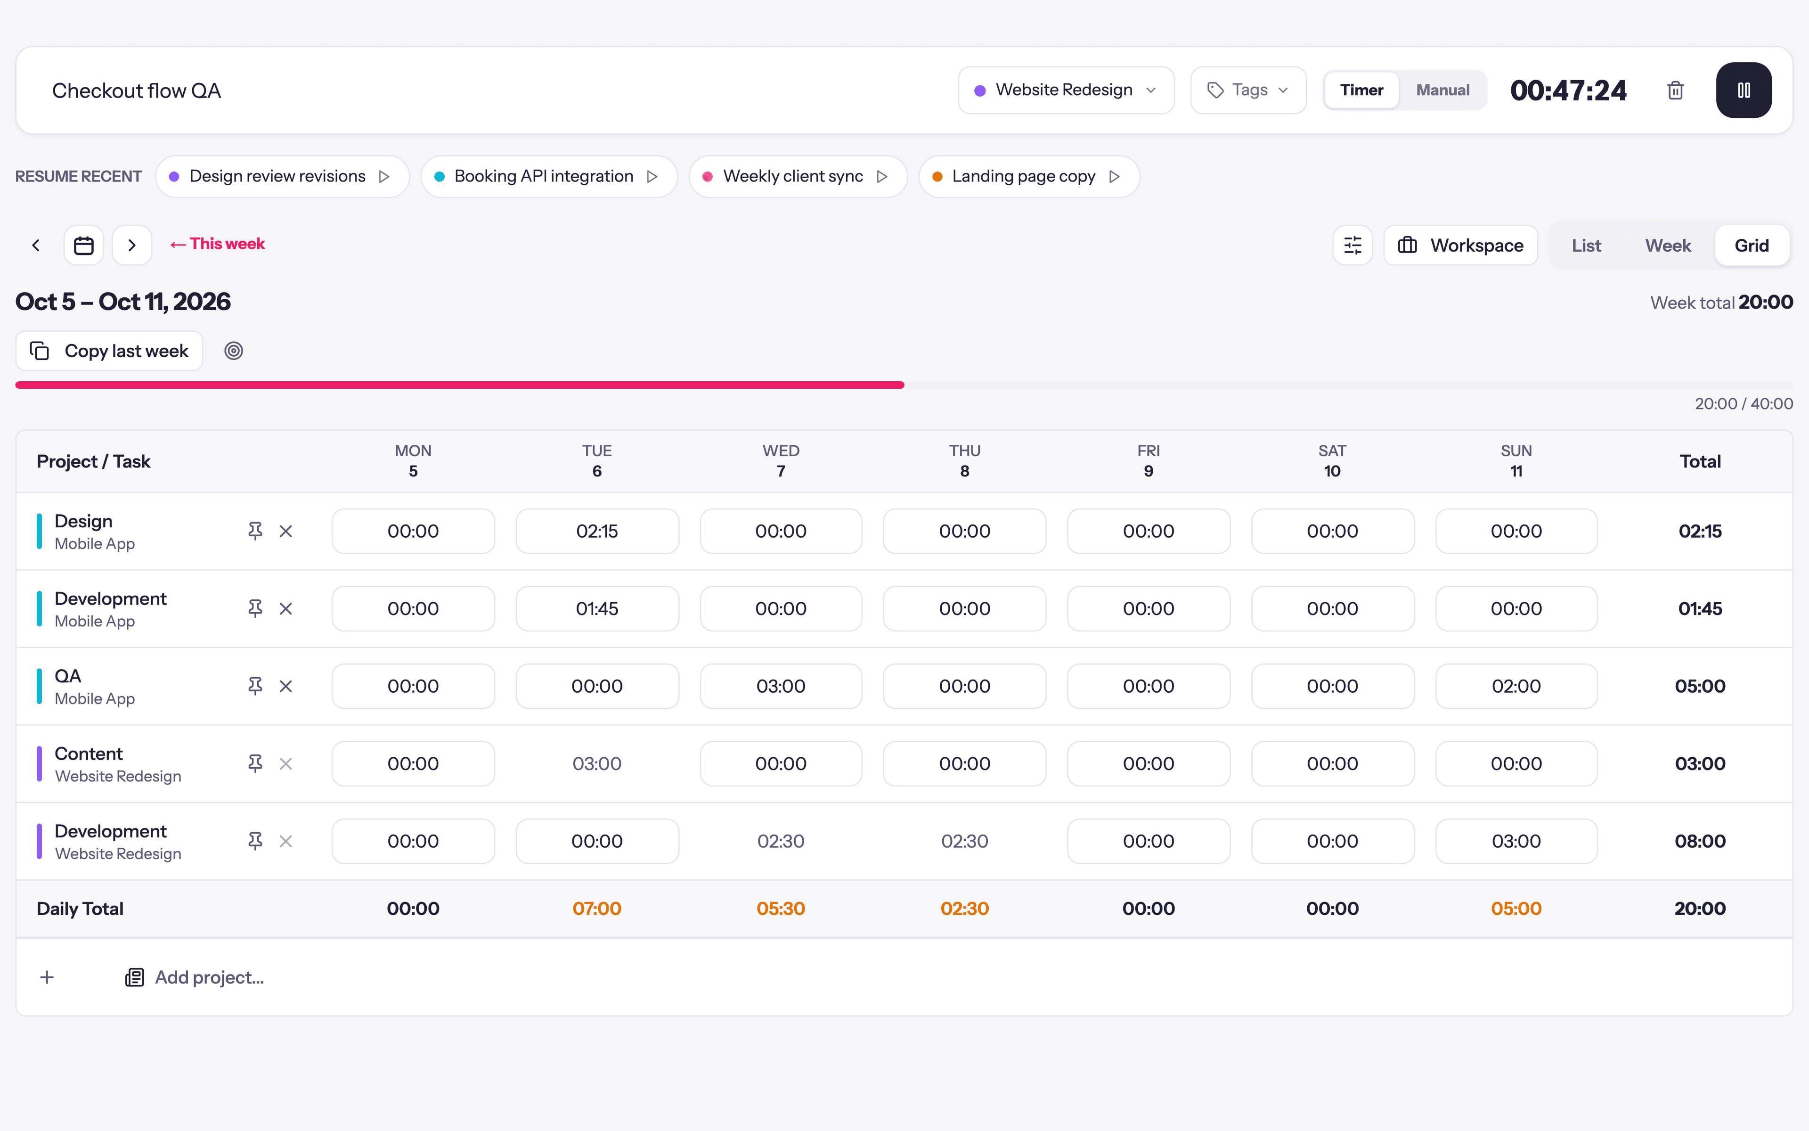This screenshot has width=1809, height=1131.
Task: Pin the Content Website Redesign row
Action: 255,764
